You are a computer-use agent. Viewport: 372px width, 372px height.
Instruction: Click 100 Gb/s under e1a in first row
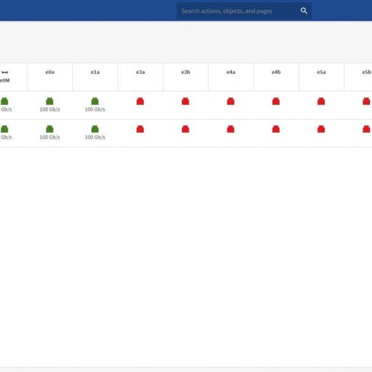pos(95,109)
